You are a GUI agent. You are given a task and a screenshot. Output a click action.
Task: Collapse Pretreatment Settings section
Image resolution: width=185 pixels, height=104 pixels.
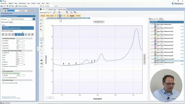pyautogui.click(x=3, y=38)
